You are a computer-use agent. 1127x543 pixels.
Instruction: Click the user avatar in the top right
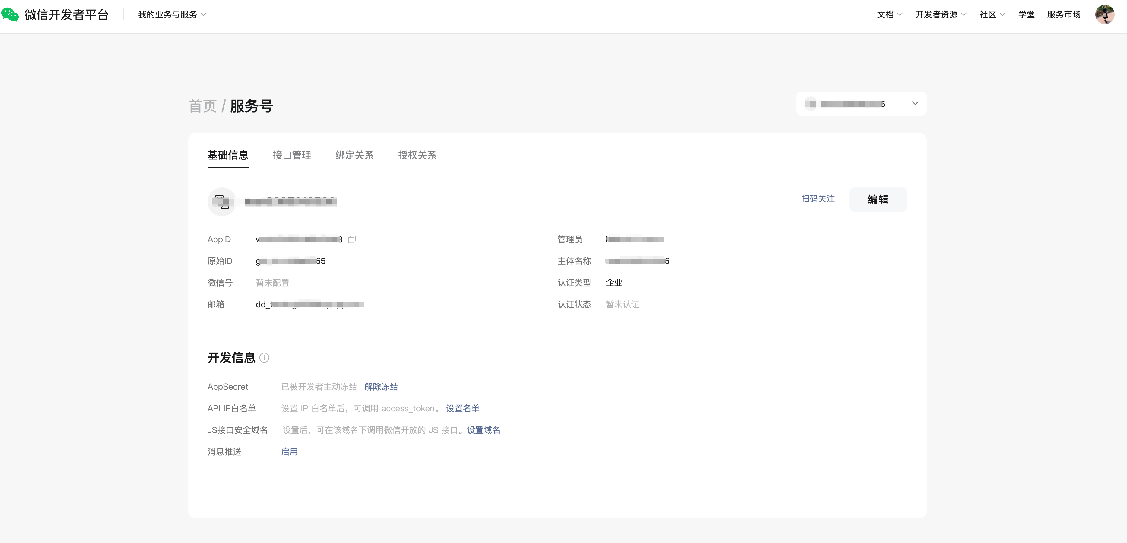pos(1104,14)
